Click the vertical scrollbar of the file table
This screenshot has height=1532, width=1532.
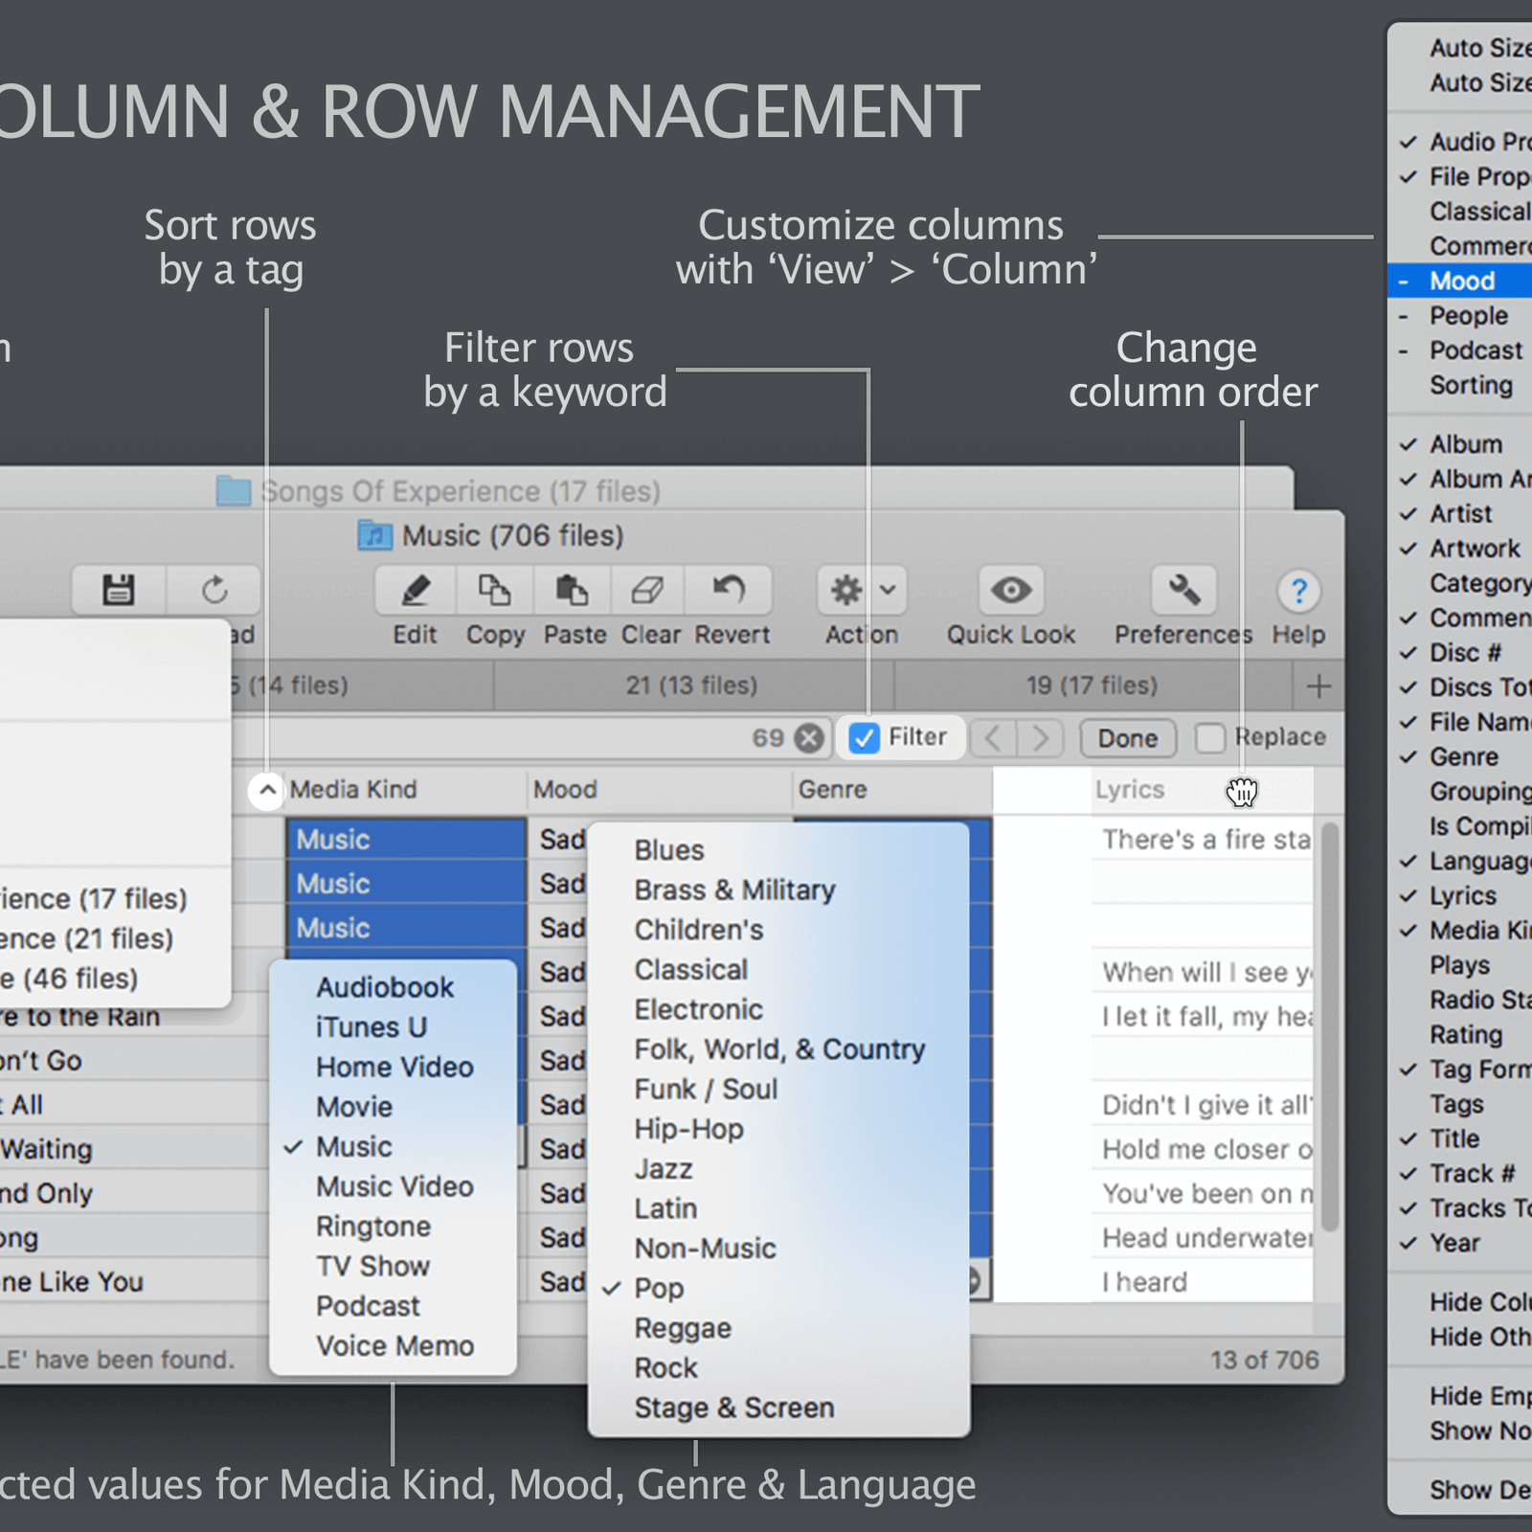pos(1329,1026)
